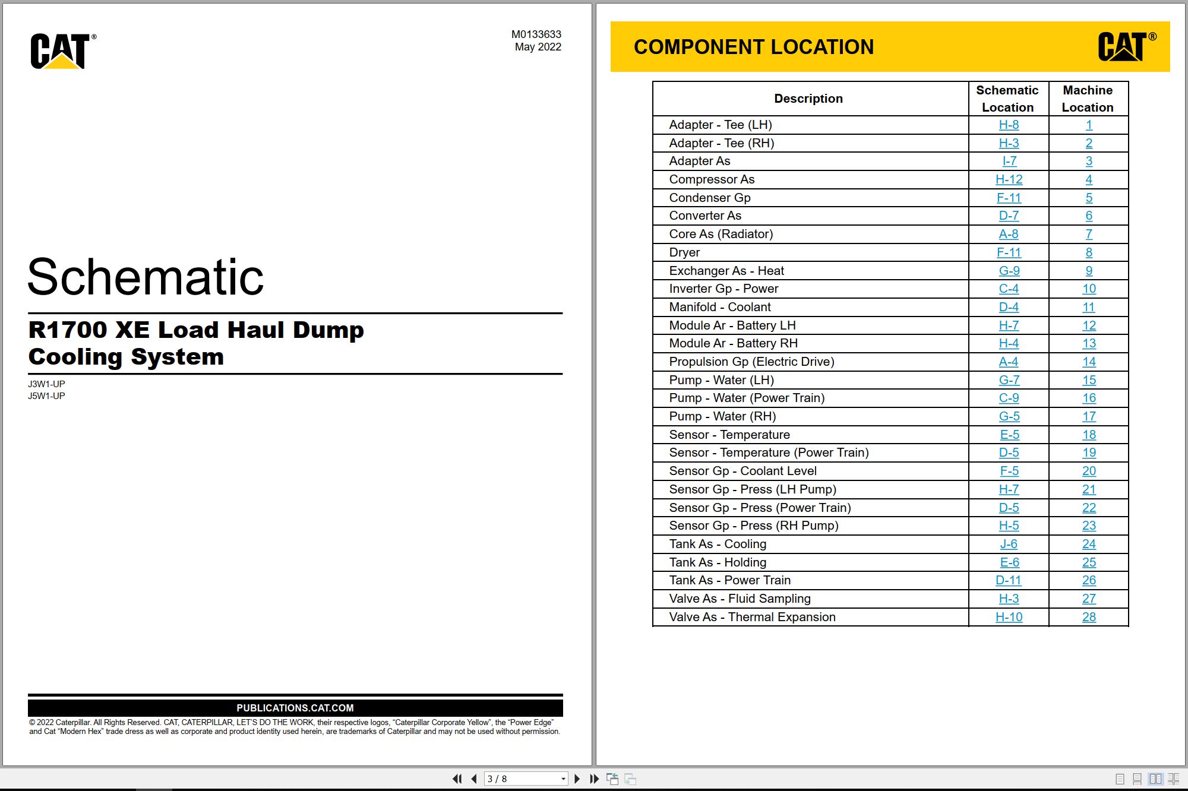This screenshot has height=791, width=1188.
Task: Click the CAT logo on the cover page
Action: [x=63, y=51]
